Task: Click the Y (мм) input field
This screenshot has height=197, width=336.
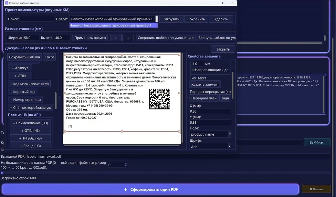Action: [210, 122]
